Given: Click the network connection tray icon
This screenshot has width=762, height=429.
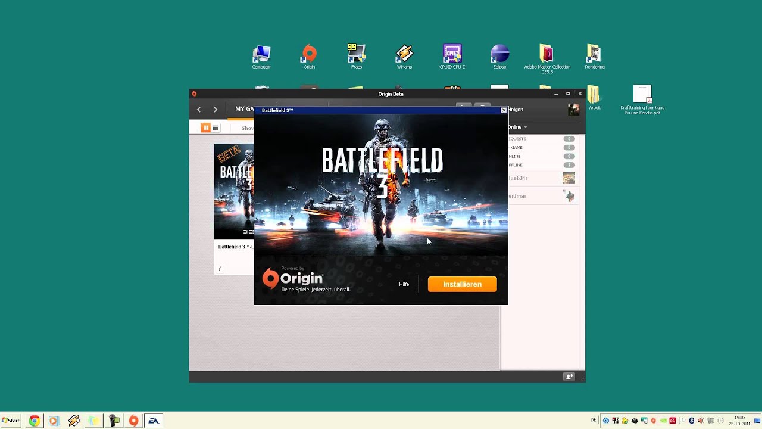Looking at the screenshot, I should [710, 421].
